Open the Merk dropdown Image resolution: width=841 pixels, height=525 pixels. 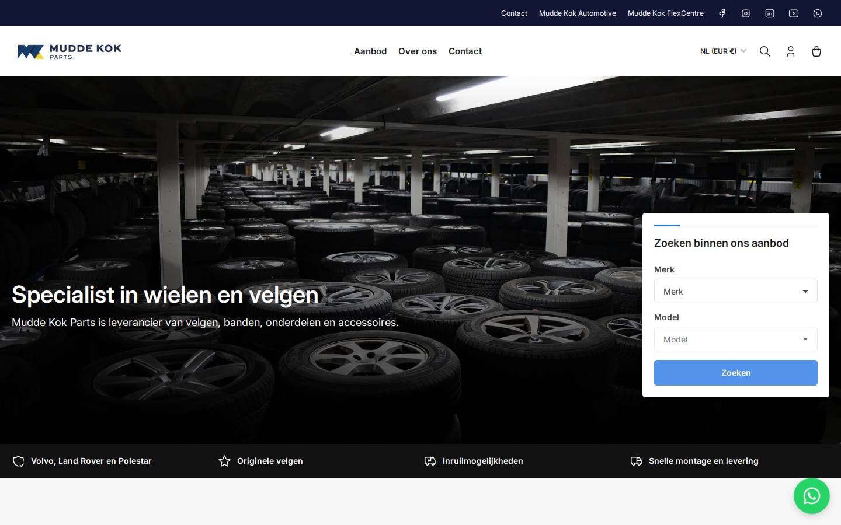tap(736, 291)
